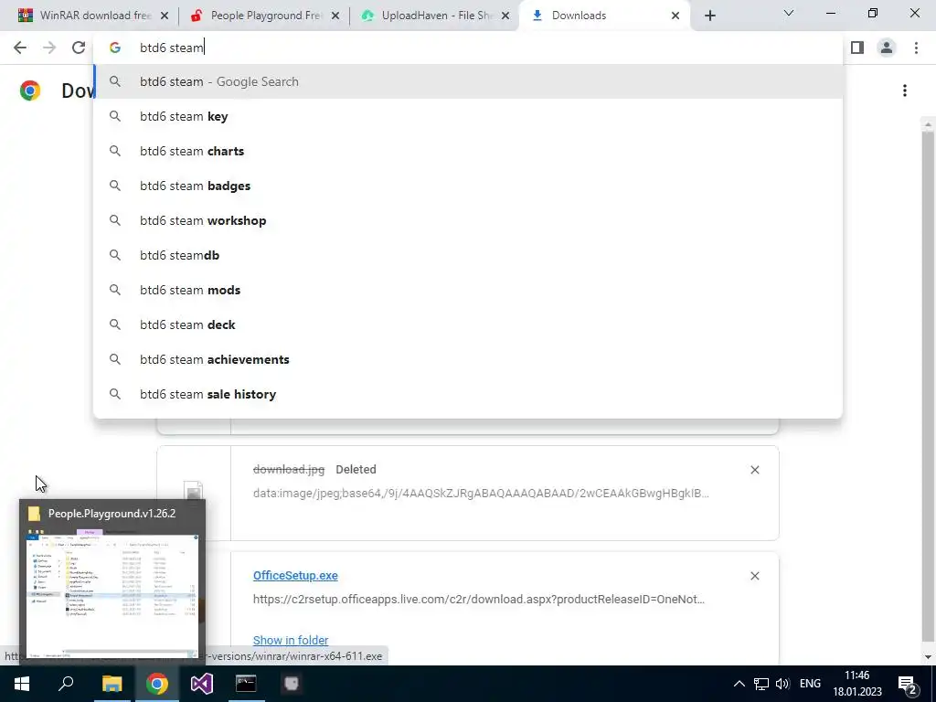This screenshot has height=702, width=936.
Task: Pick the 'btd6 steam key' suggestion
Action: coord(468,116)
